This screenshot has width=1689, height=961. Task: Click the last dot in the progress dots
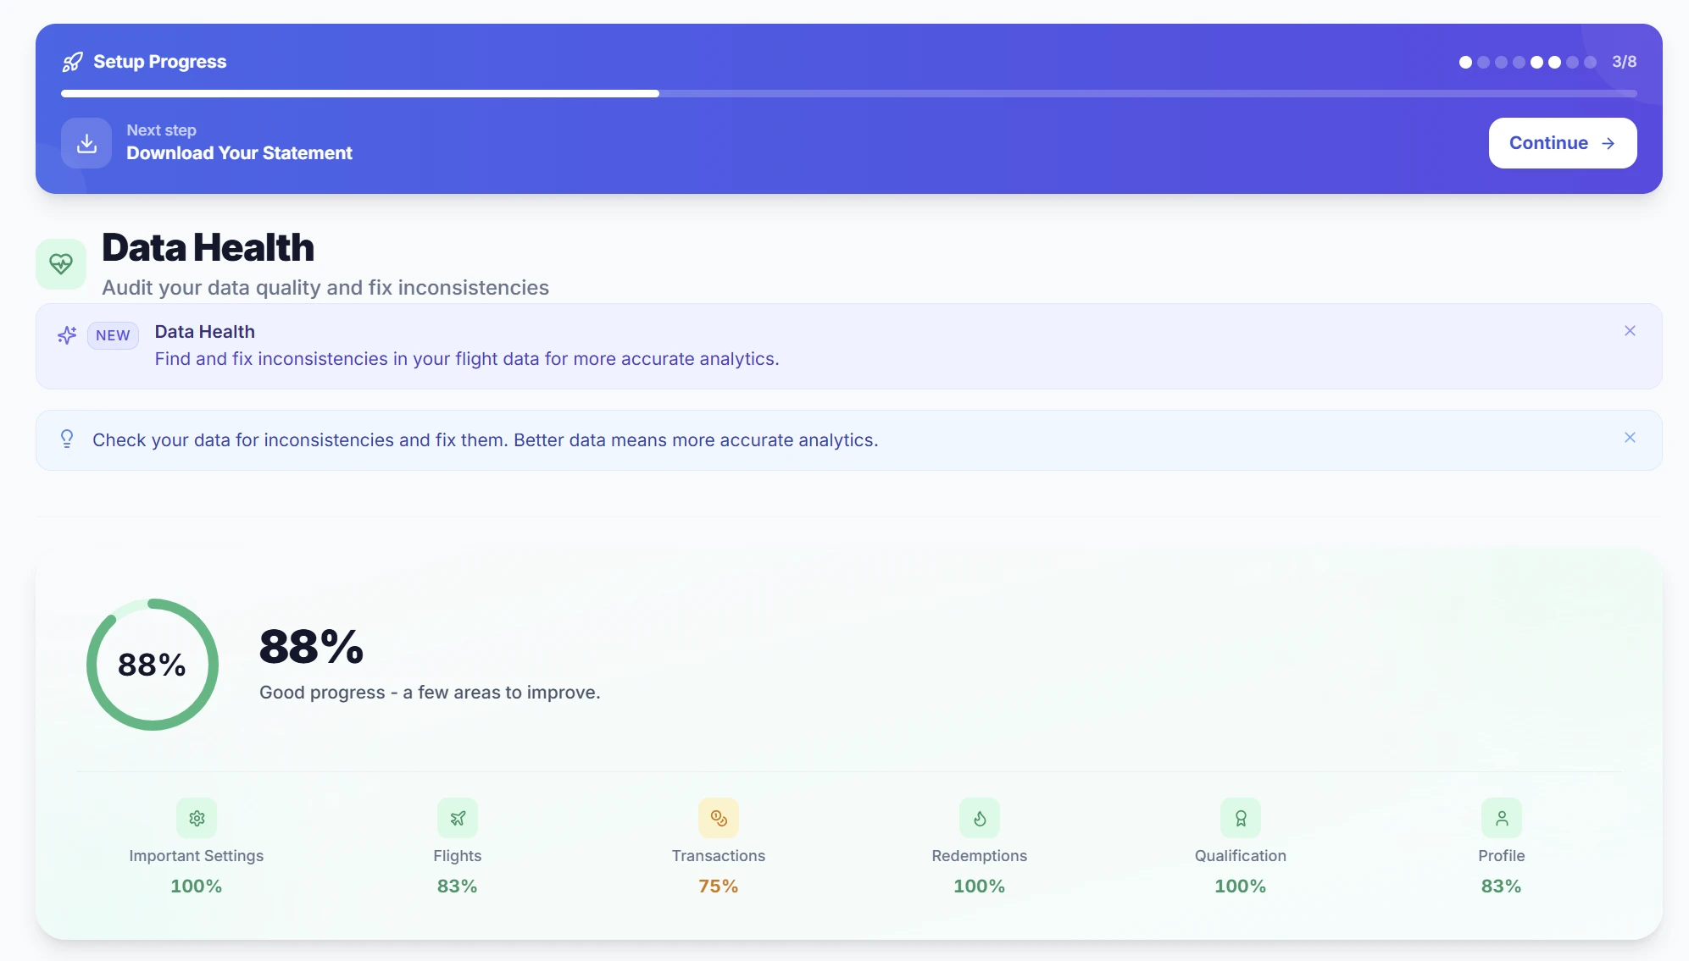[x=1590, y=62]
